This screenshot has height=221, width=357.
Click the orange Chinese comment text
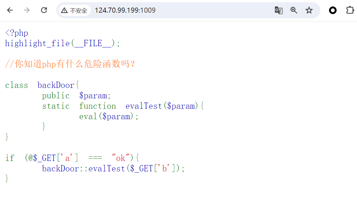click(x=70, y=64)
